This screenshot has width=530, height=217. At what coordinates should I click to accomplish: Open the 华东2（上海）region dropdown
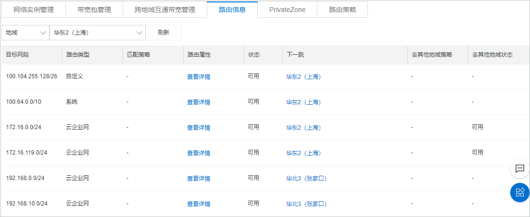coord(97,33)
